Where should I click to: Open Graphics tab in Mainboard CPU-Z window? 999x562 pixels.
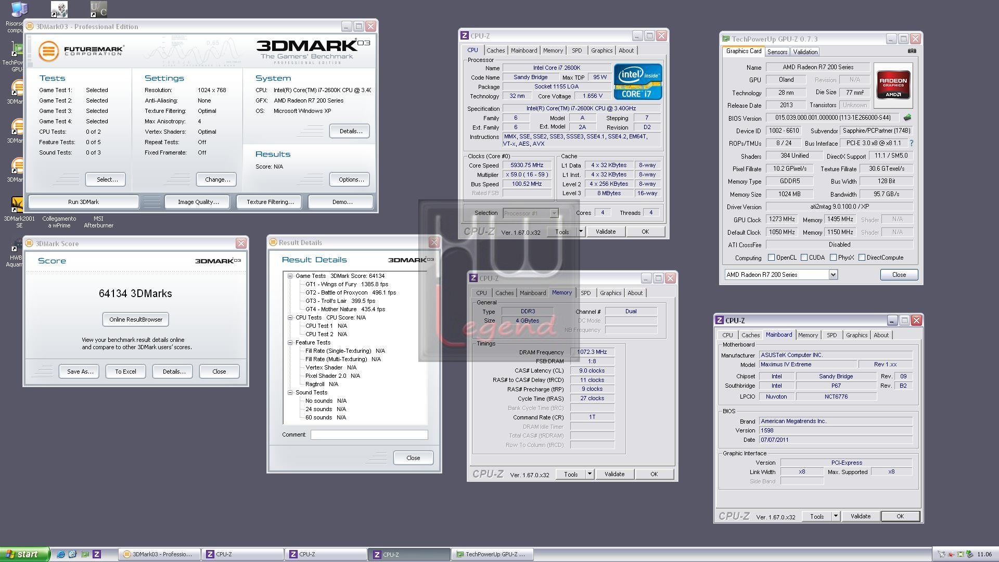click(x=856, y=335)
